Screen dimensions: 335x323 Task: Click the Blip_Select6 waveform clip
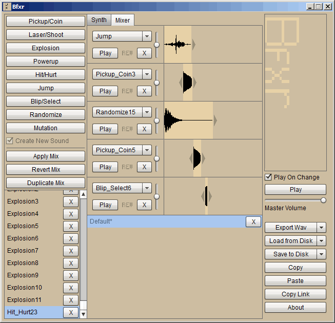tap(206, 196)
